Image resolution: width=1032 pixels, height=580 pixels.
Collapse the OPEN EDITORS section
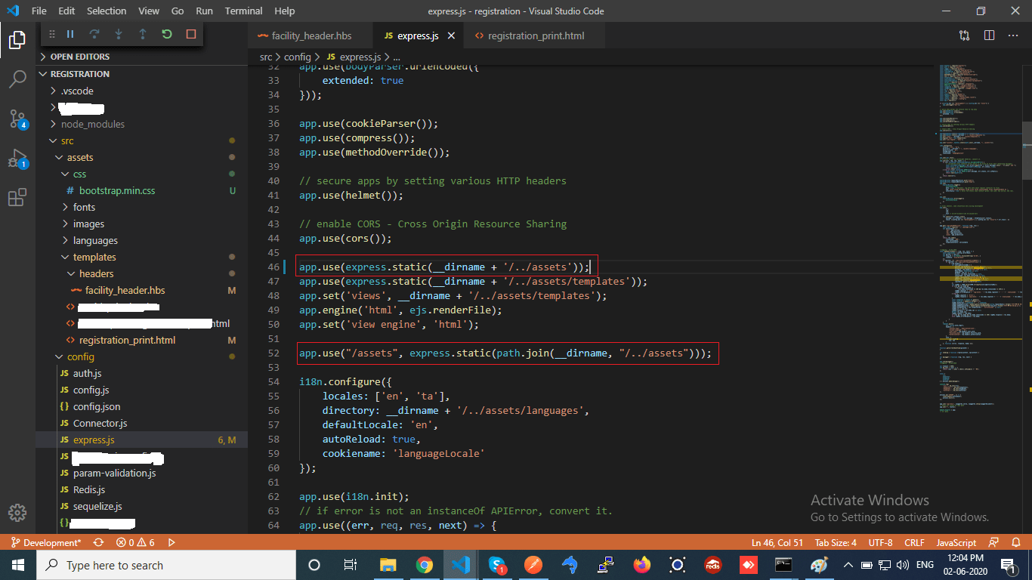click(79, 56)
